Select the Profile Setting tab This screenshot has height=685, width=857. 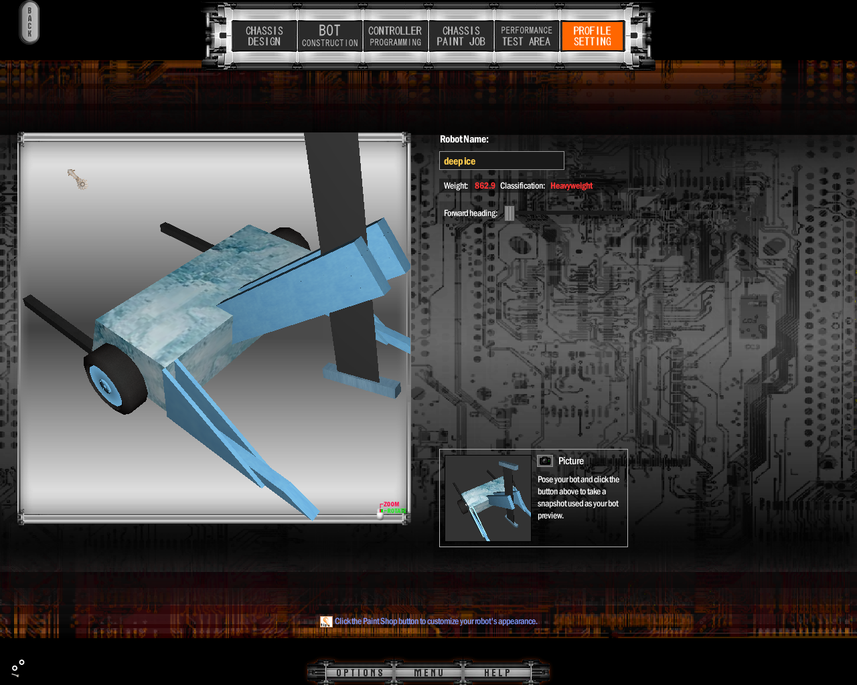tap(592, 36)
